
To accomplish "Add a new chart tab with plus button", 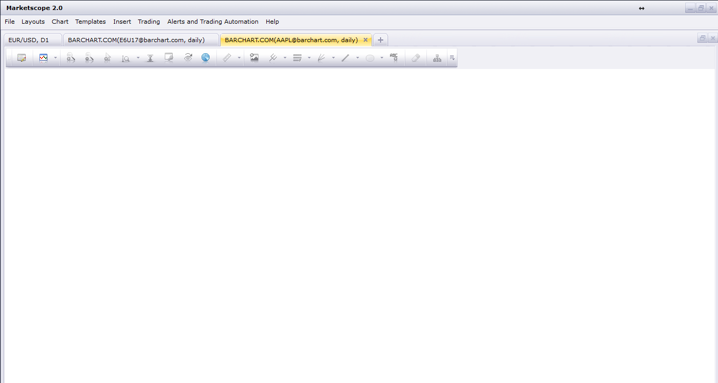I will [x=381, y=40].
